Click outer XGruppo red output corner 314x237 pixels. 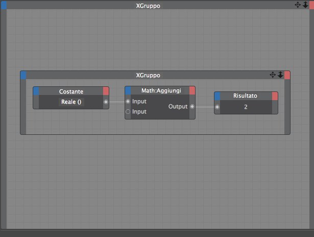(311, 5)
